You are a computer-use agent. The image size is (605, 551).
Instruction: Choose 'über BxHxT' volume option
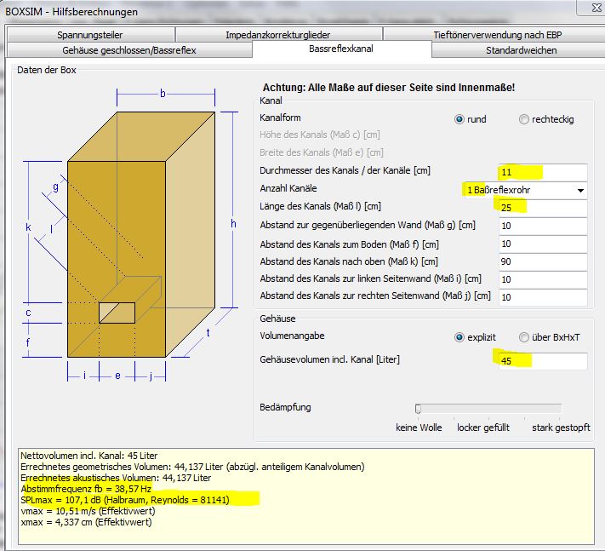(523, 336)
